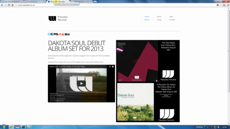Open the Resident Advisor RA icon

click(x=56, y=34)
